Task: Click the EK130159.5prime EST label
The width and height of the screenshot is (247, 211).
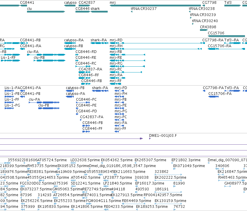Action: [x=170, y=201]
